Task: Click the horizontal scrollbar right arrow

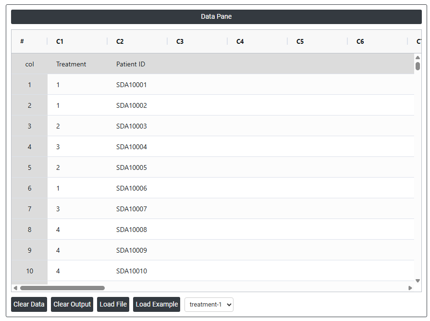Action: tap(410, 288)
